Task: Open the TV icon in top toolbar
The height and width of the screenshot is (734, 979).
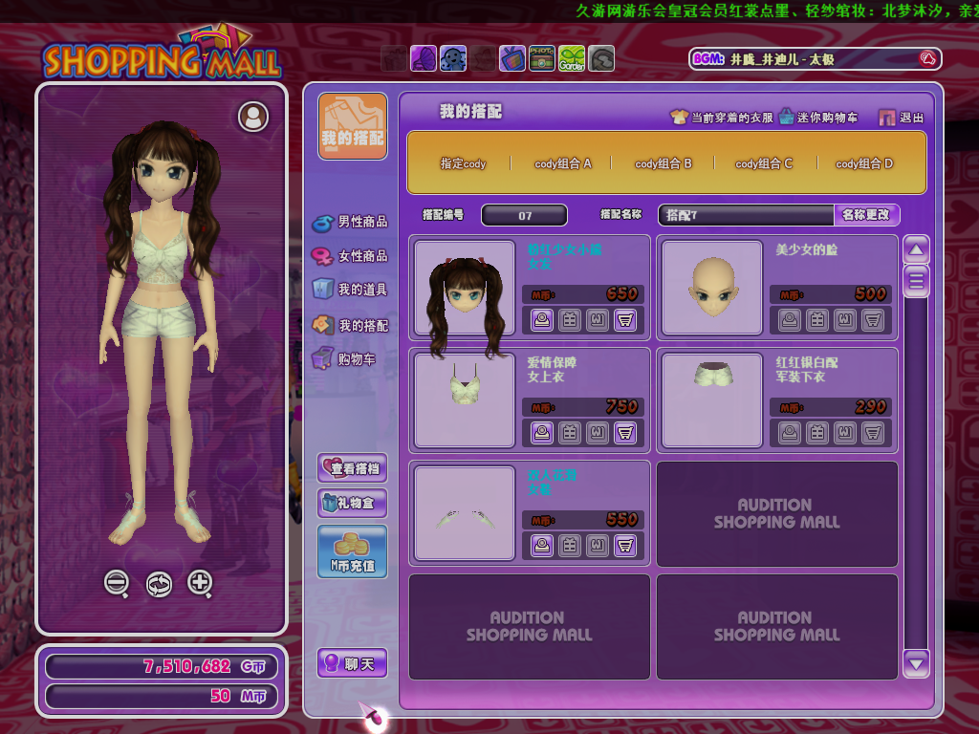Action: (512, 59)
